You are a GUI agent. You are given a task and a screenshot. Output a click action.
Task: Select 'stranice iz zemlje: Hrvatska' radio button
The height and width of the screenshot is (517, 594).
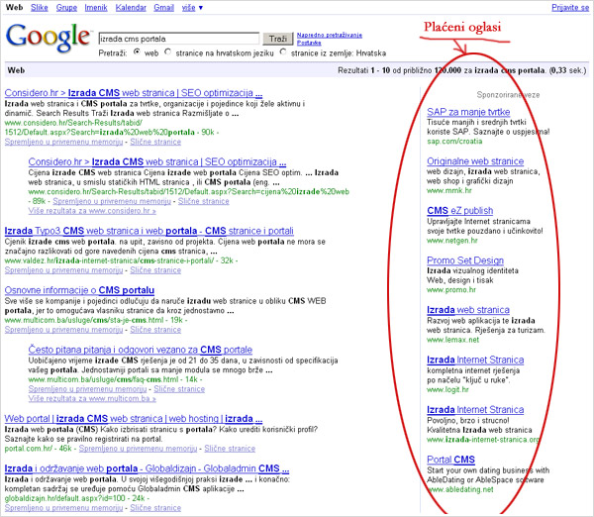[x=283, y=52]
